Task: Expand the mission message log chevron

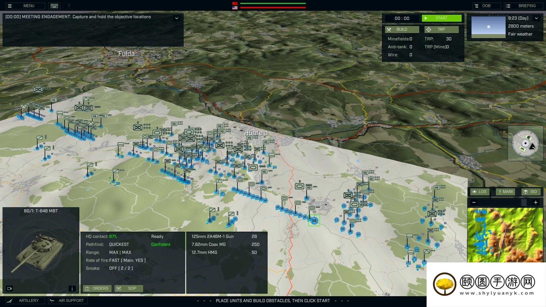Action: pos(177,18)
